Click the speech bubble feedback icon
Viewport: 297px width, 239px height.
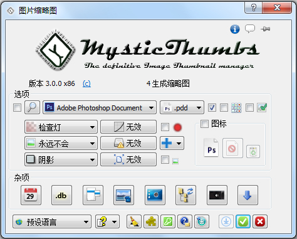[x=250, y=29]
